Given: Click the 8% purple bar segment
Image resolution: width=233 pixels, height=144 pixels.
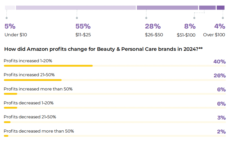Looking at the screenshot, I should pyautogui.click(x=207, y=8).
